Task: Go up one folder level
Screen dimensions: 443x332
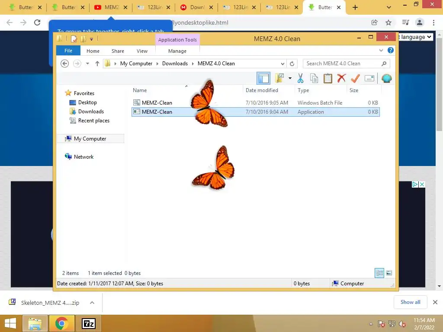Action: click(x=97, y=64)
